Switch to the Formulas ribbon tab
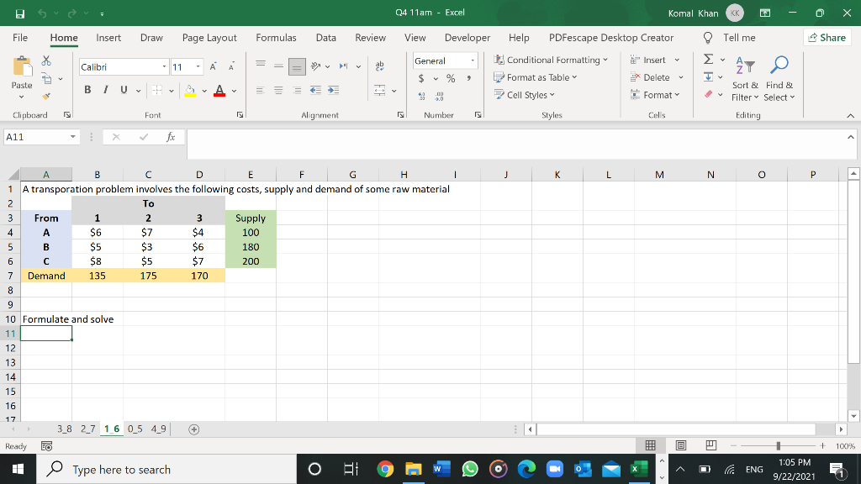 [276, 37]
